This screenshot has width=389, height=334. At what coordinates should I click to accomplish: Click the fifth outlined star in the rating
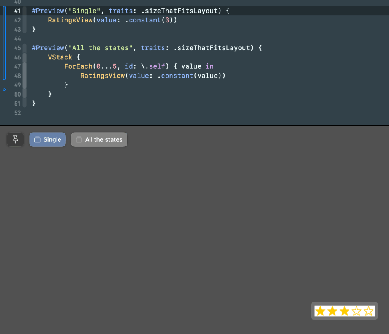tap(368, 311)
